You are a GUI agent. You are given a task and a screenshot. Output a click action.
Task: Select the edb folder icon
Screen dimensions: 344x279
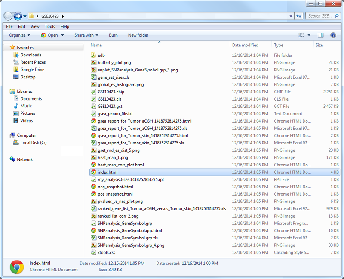(93, 55)
